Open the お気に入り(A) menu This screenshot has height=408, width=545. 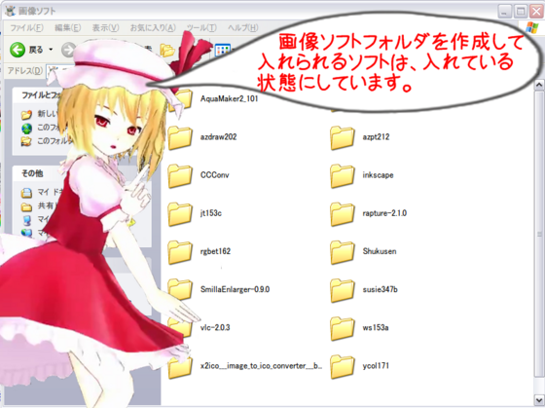pos(153,28)
